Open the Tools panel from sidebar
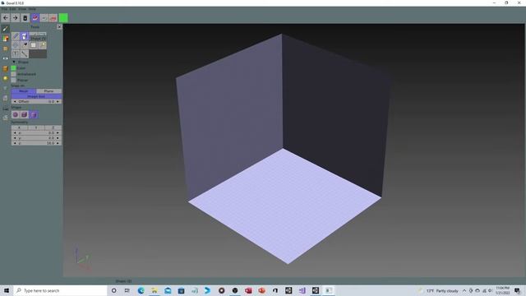This screenshot has width=526, height=296. 5,29
